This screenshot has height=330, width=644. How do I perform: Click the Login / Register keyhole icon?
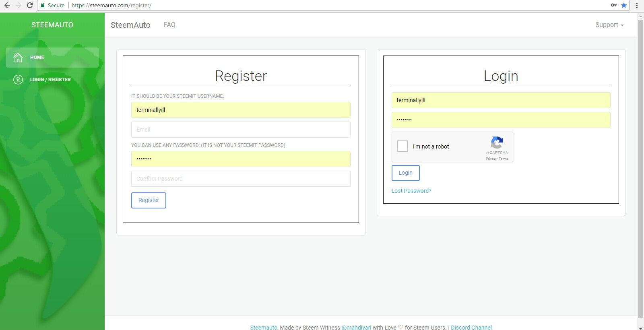[x=18, y=80]
